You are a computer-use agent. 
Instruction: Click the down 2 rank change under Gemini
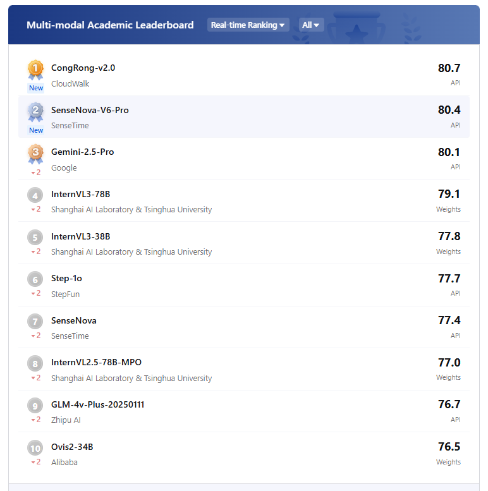[x=36, y=173]
